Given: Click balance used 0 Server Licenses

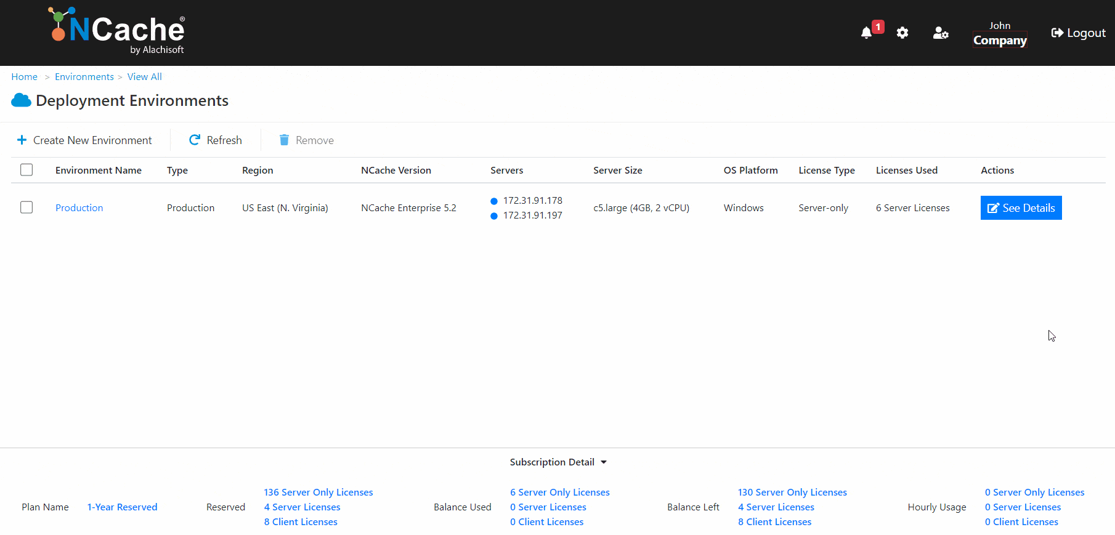Looking at the screenshot, I should click(548, 507).
